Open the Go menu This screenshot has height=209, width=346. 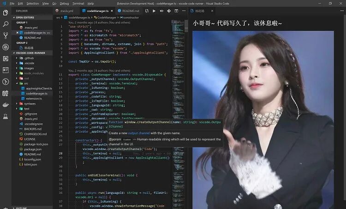pyautogui.click(x=54, y=4)
